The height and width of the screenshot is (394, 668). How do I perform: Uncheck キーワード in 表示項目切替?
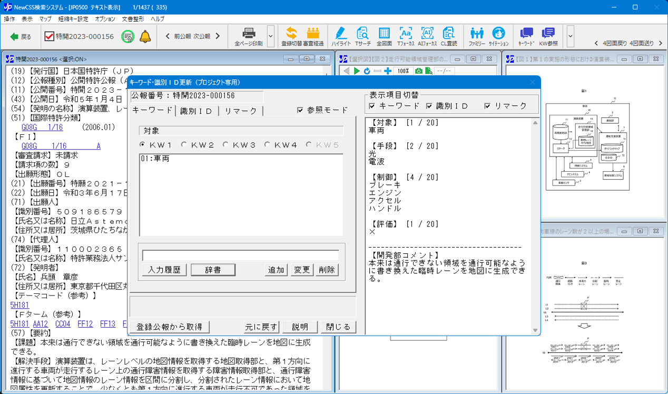pos(372,106)
